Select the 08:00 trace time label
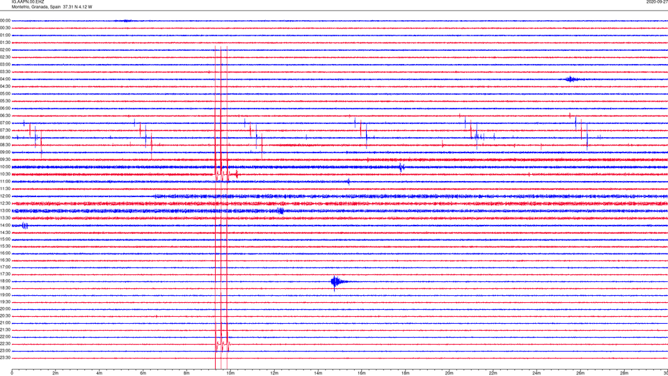Image resolution: width=668 pixels, height=376 pixels. (x=5, y=138)
